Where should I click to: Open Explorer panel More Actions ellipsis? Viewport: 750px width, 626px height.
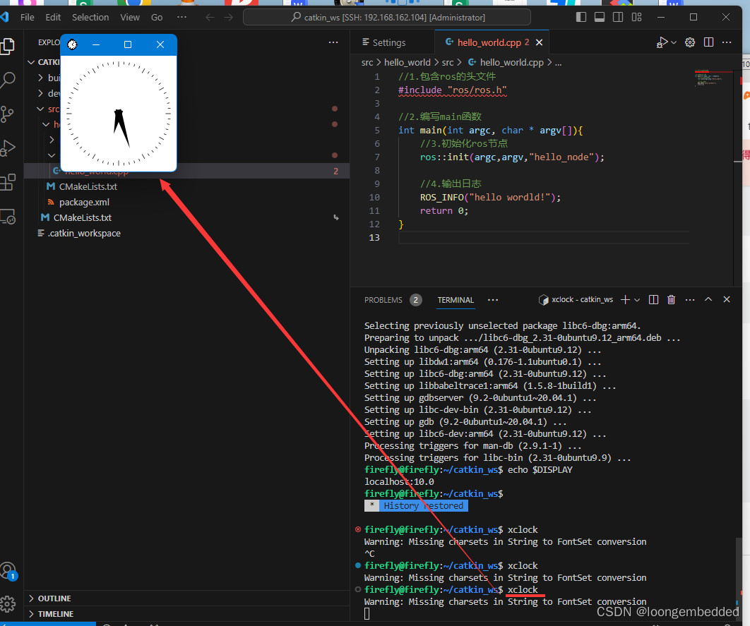click(333, 42)
